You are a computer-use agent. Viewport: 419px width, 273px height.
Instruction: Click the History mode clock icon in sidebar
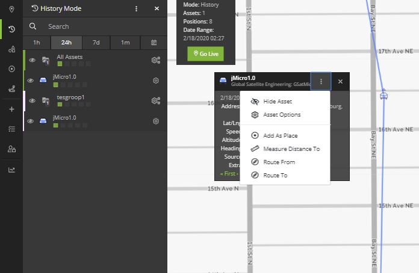click(x=11, y=29)
